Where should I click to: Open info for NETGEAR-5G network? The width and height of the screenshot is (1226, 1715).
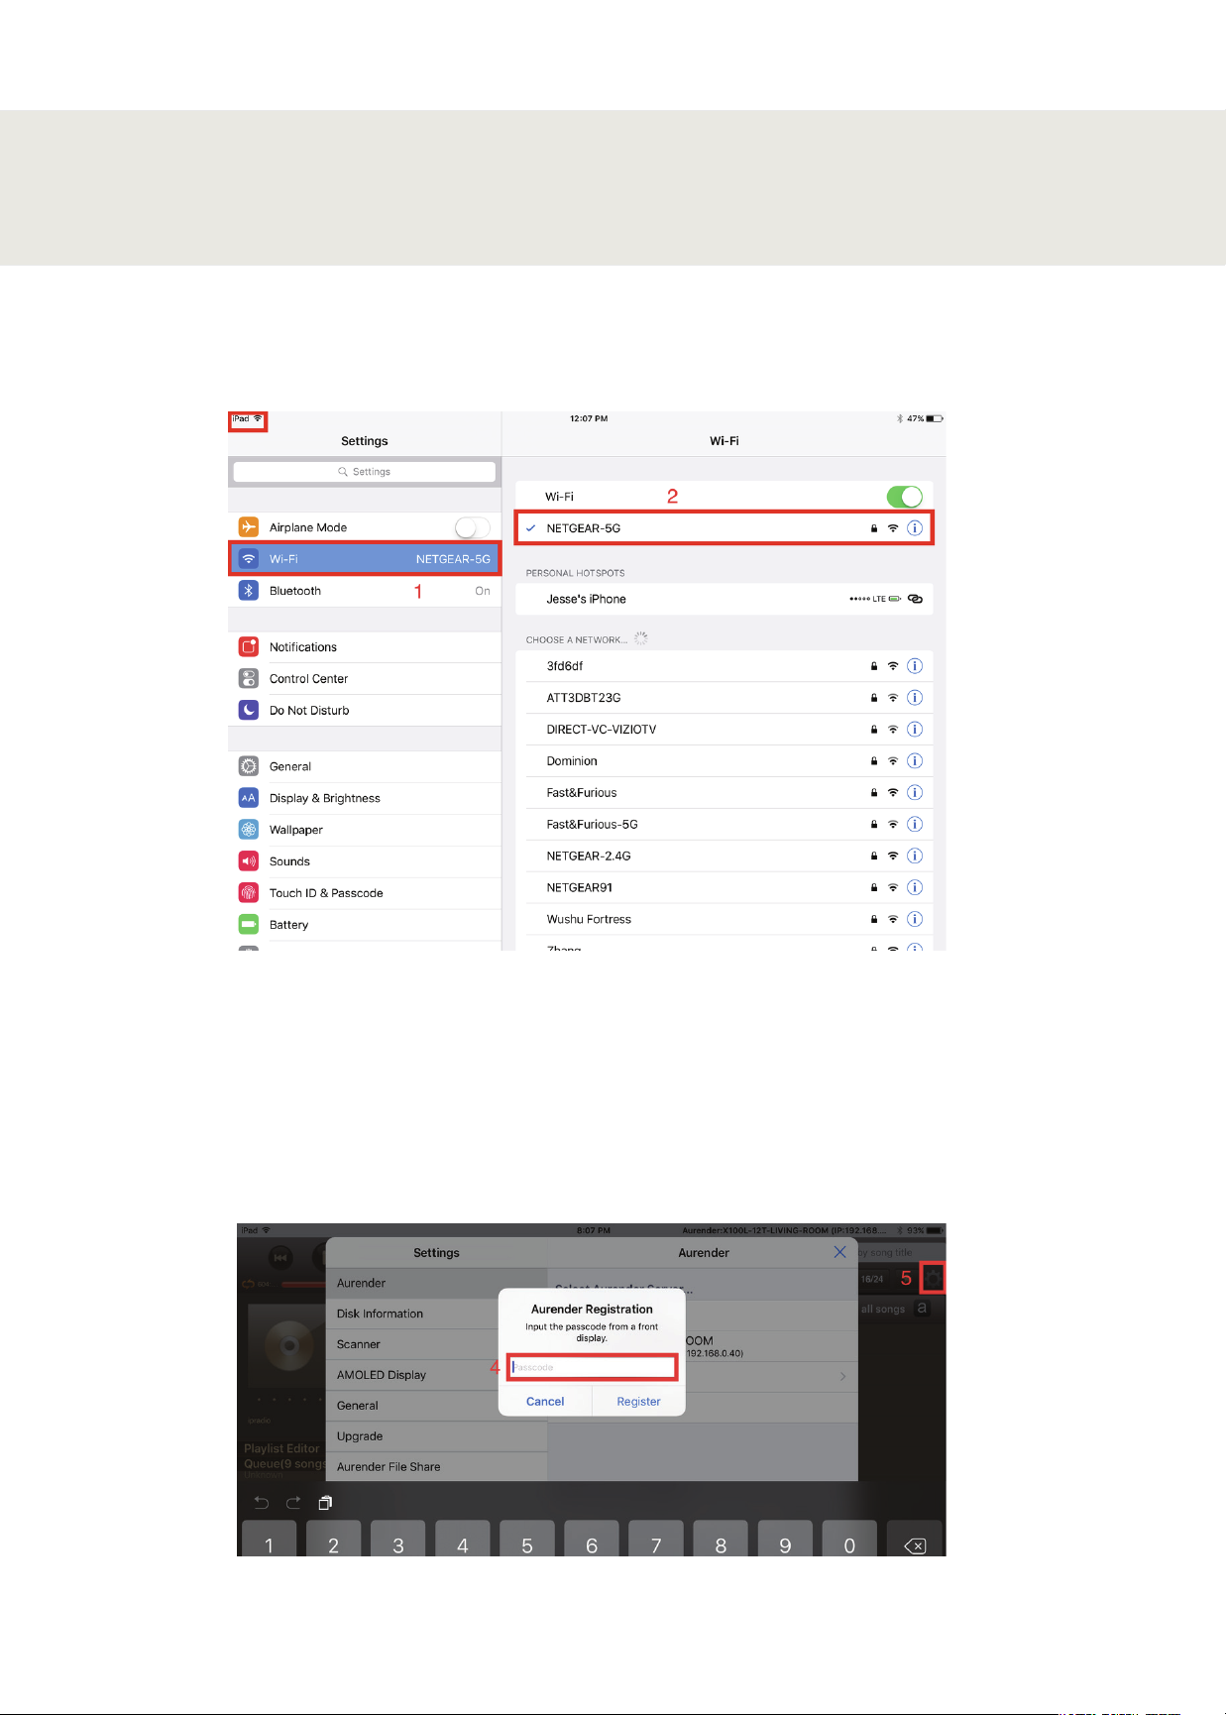pyautogui.click(x=915, y=528)
